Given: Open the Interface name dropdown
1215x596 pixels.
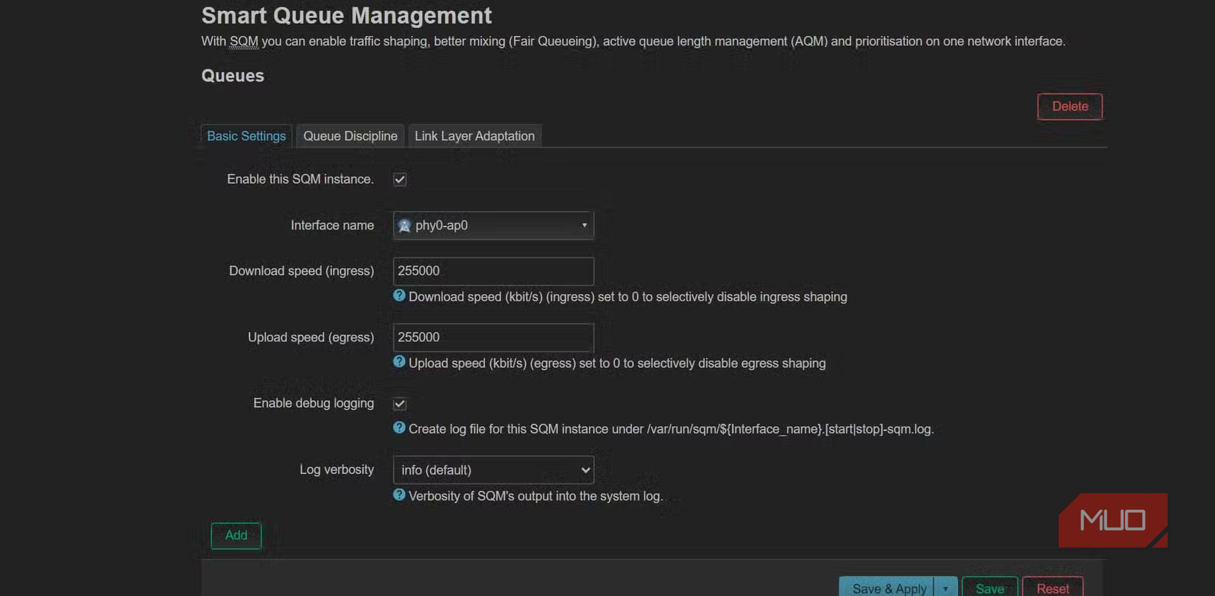Looking at the screenshot, I should 493,226.
